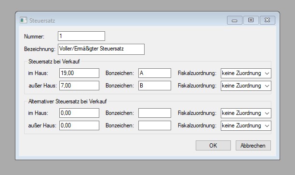The image size is (295, 175).
Task: Click the Steuersatz title bar text
Action: (x=42, y=21)
